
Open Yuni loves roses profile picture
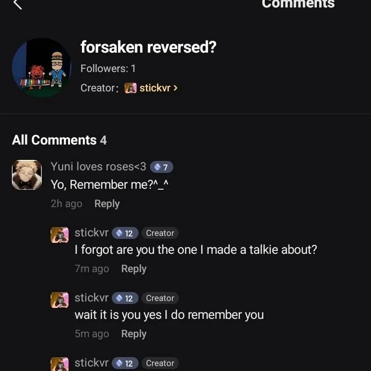point(27,175)
